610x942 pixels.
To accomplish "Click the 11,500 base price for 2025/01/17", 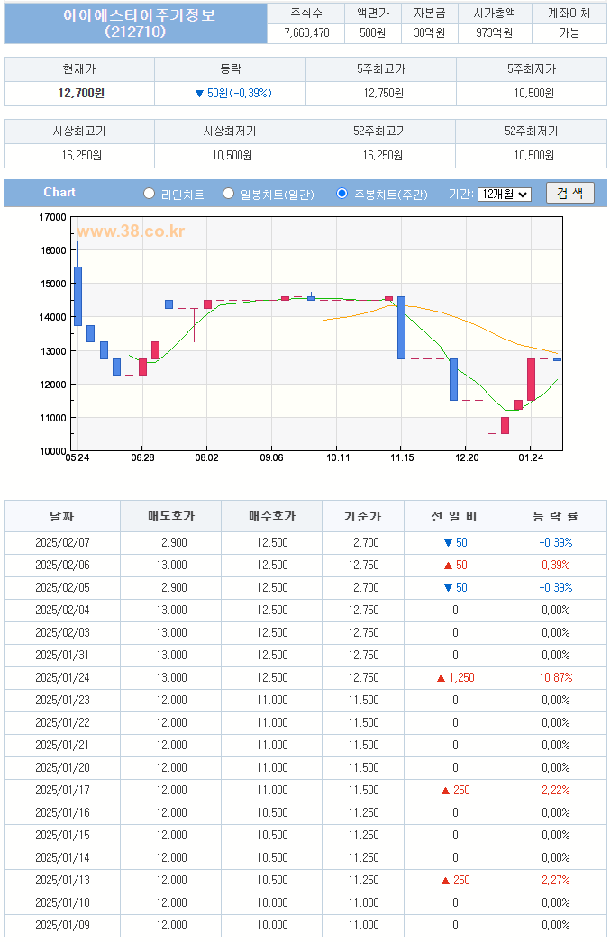I will (364, 791).
